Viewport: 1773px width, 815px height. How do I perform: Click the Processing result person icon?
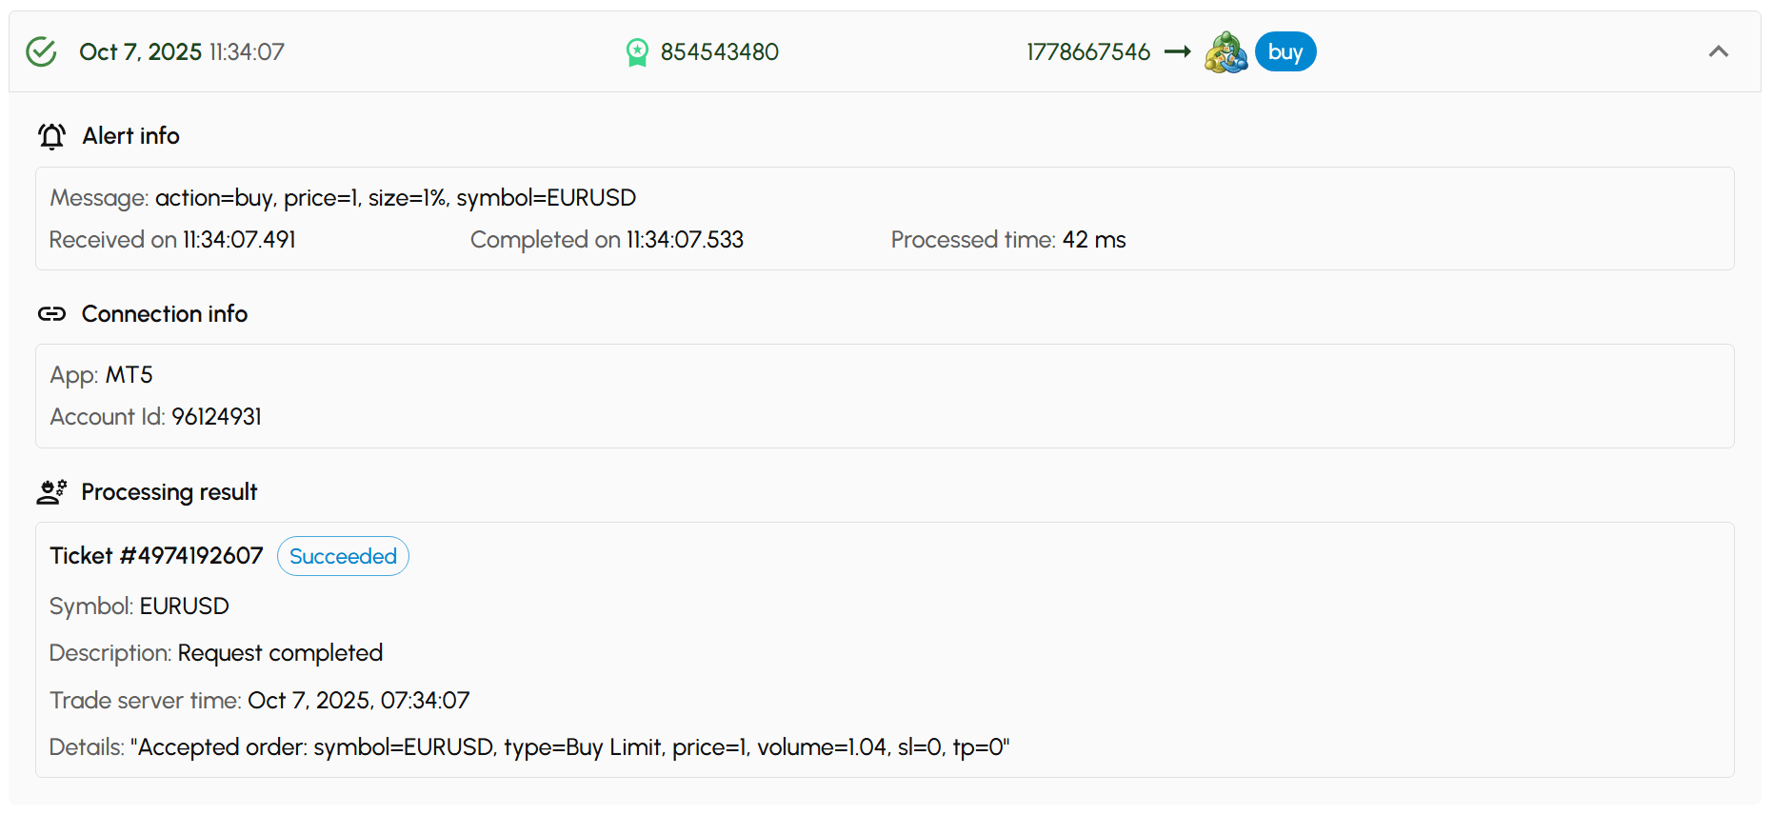(52, 492)
